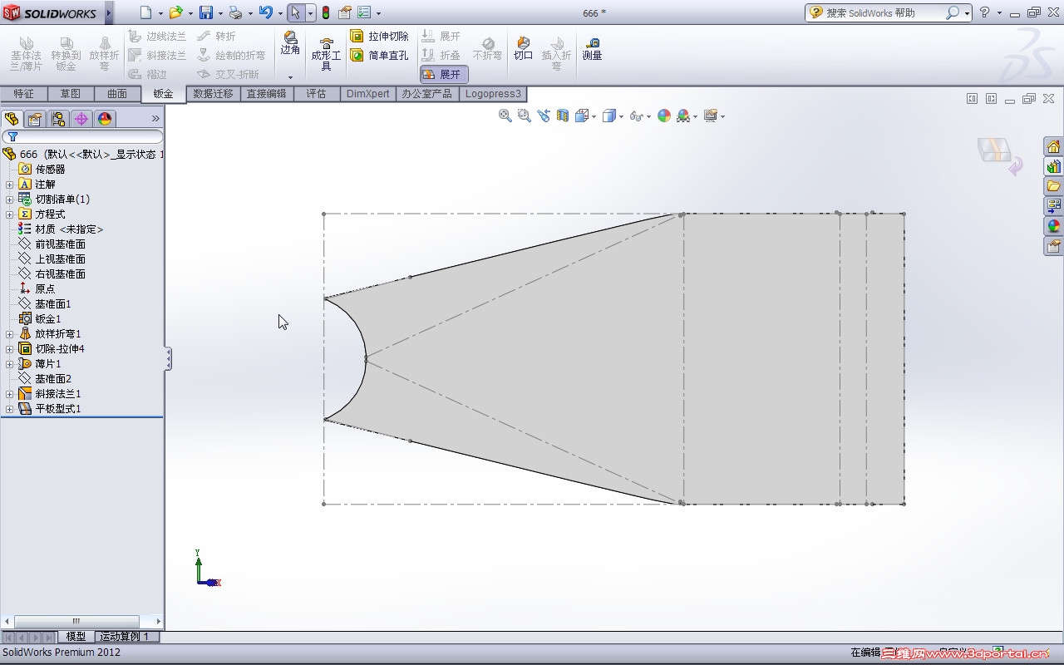
Task: Switch to the 特征 tab
Action: (23, 94)
